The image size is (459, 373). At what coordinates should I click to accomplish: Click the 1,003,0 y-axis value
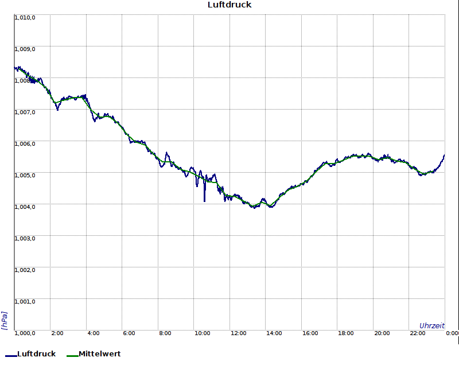(25, 238)
